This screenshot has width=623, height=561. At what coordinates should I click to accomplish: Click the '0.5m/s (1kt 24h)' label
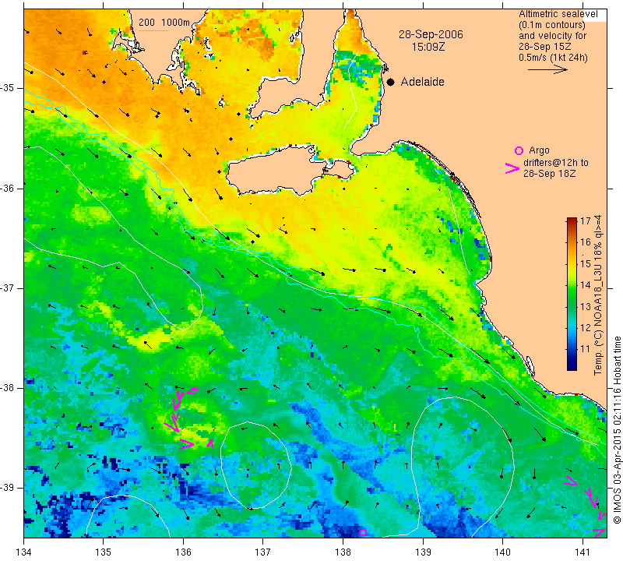click(x=553, y=58)
